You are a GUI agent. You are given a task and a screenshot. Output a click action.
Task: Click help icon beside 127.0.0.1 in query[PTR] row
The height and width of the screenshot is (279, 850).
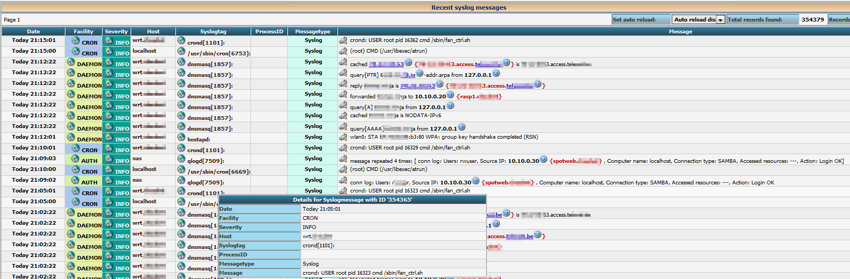point(496,73)
